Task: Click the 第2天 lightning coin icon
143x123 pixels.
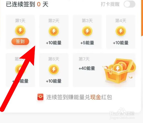Action: tap(54, 31)
